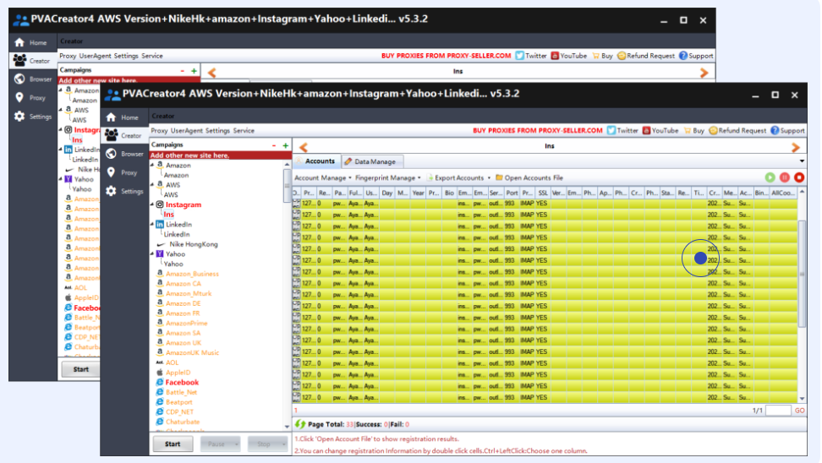
Task: Open the Twitter link in the front window
Action: point(622,130)
